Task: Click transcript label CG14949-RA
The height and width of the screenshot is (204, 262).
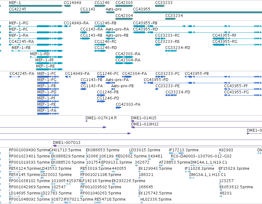Action: pos(76,23)
